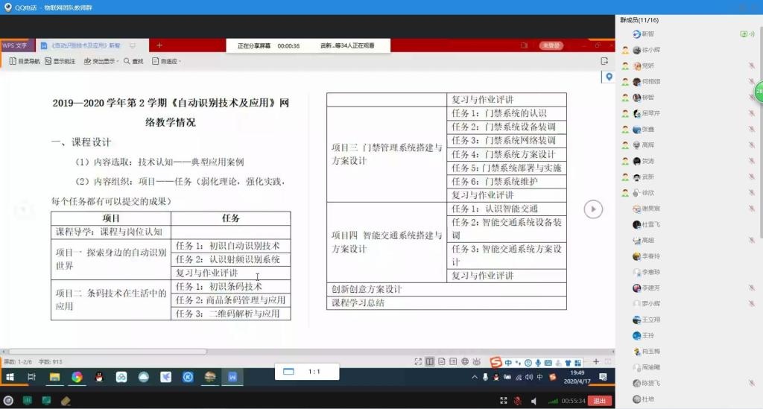Click the speaker volume icon in call bar
This screenshot has height=409, width=763.
click(534, 401)
